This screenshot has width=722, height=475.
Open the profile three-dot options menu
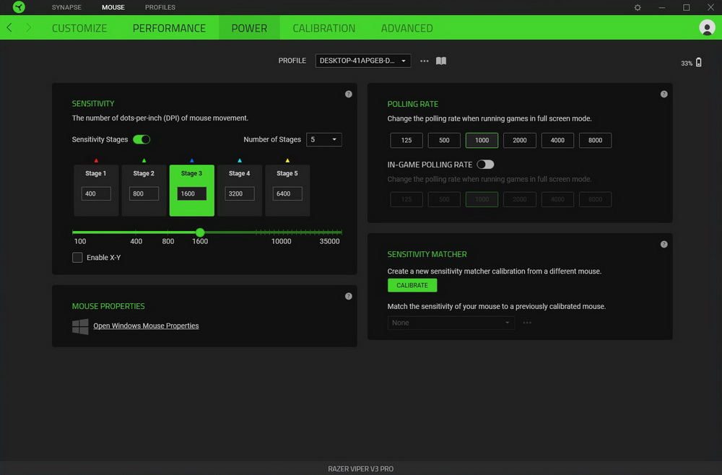tap(425, 61)
